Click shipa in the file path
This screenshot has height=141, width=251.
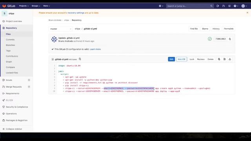pos(77,29)
